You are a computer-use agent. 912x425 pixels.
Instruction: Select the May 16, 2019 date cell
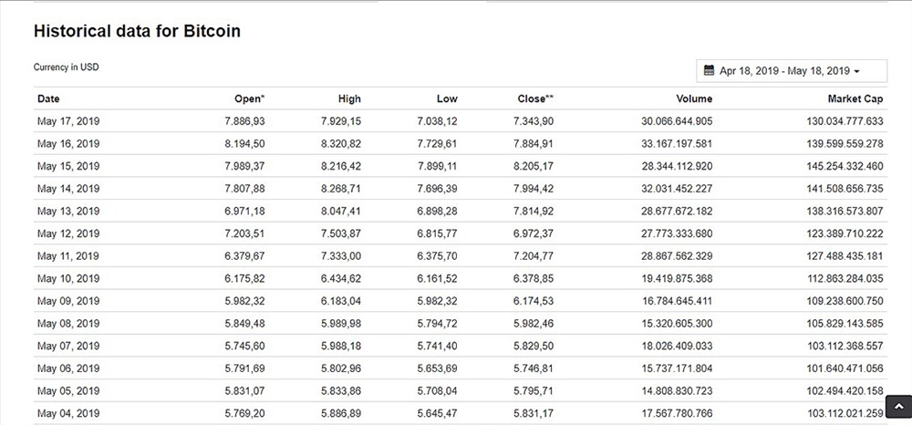68,143
